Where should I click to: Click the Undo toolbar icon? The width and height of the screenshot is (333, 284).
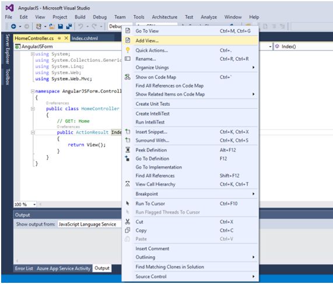80,26
